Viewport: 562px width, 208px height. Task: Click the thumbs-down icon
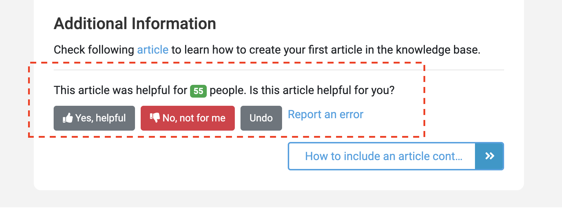coord(155,118)
